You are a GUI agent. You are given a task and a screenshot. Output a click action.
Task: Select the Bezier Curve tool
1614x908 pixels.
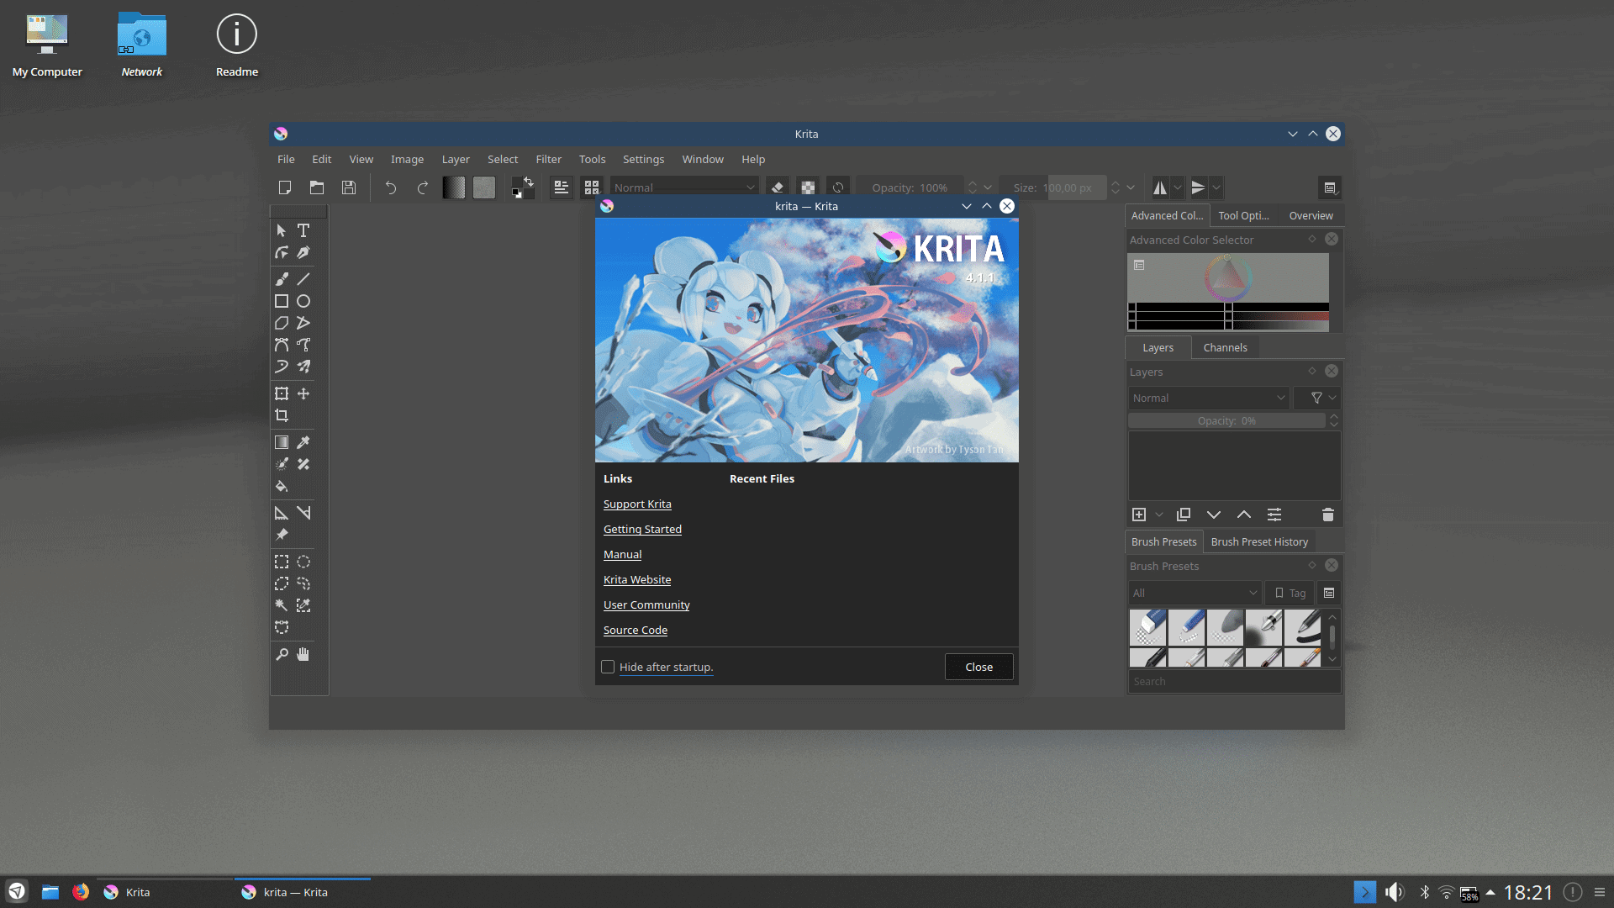(282, 345)
